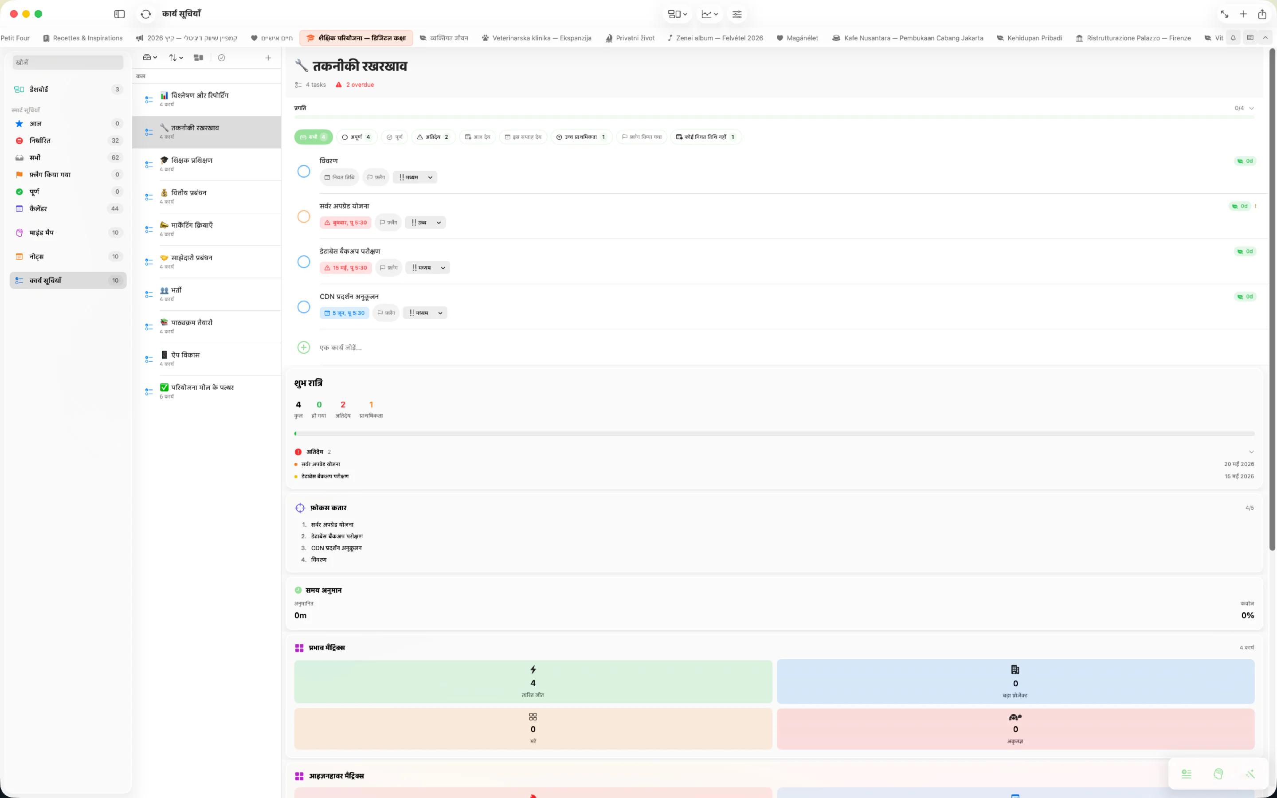Click green plus icon to add task
1277x798 pixels.
coord(303,347)
